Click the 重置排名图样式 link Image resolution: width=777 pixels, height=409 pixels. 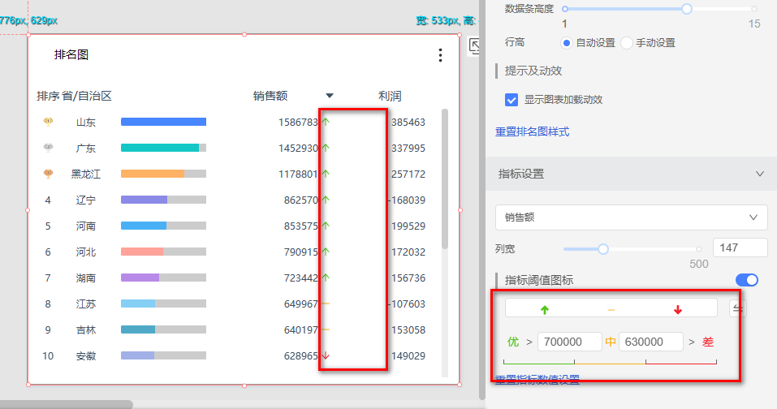(532, 131)
